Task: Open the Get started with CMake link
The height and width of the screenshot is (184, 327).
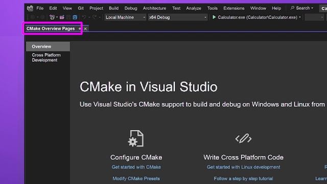Action: click(x=136, y=167)
